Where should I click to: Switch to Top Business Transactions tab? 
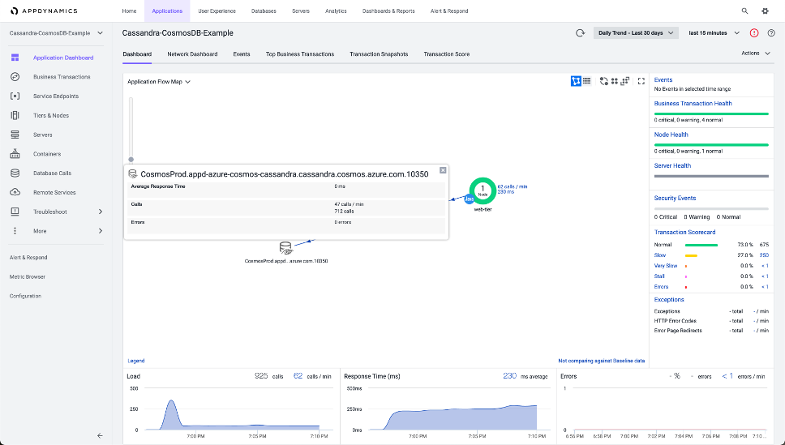coord(300,54)
